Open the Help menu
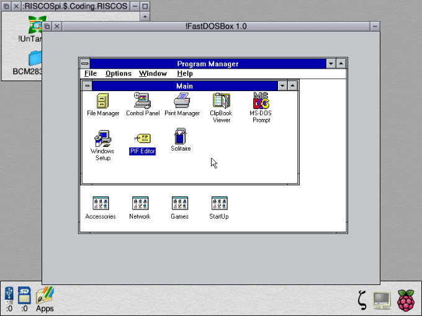Image resolution: width=422 pixels, height=316 pixels. pyautogui.click(x=185, y=73)
